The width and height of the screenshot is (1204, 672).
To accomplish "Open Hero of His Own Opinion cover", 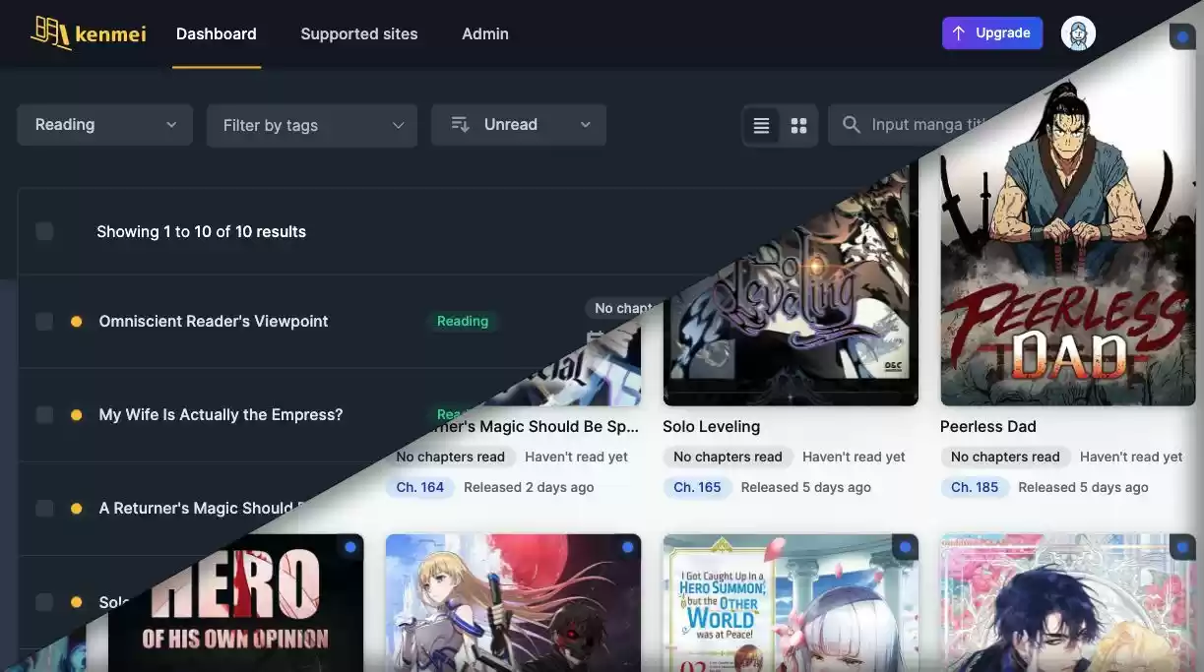I will coord(236,602).
